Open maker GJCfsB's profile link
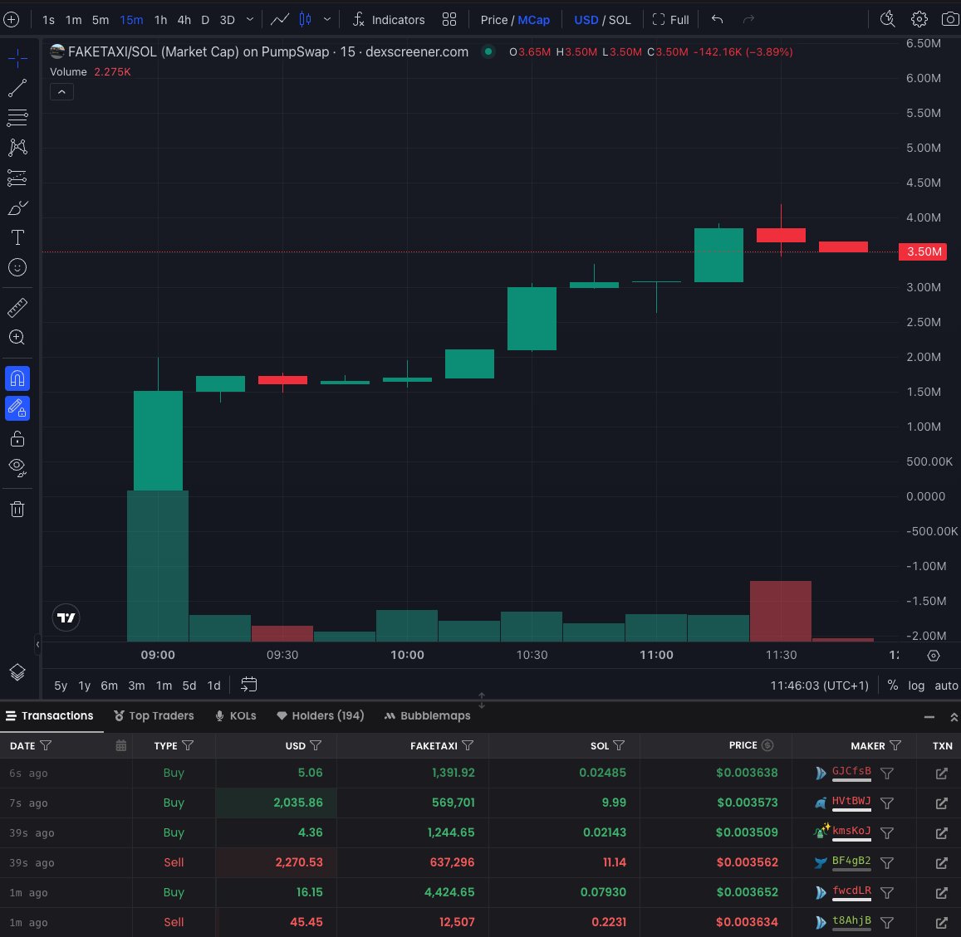The height and width of the screenshot is (937, 961). pos(851,773)
